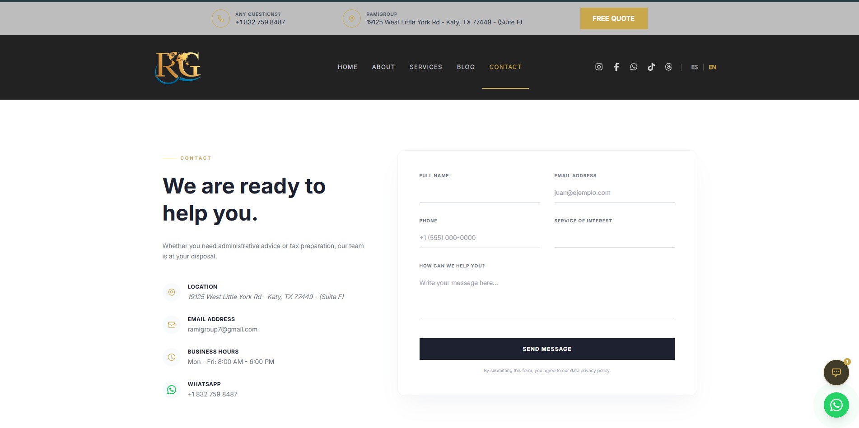Switch language to English (EN)
Viewport: 859px width, 428px height.
click(712, 67)
